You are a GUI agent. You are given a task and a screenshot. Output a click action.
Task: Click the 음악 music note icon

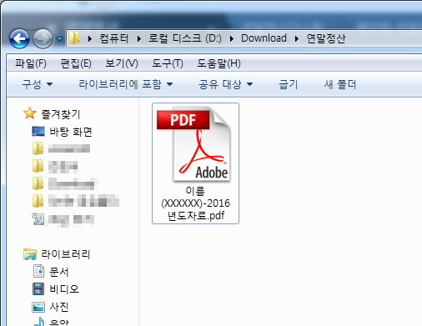(x=38, y=322)
